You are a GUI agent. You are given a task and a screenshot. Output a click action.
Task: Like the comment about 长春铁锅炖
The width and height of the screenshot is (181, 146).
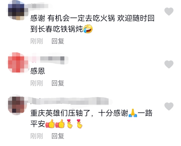coord(169,11)
